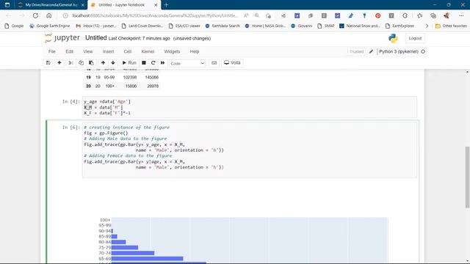Screen dimensions: 470x264
Task: Go to the browser home page
Action: pos(49,15)
